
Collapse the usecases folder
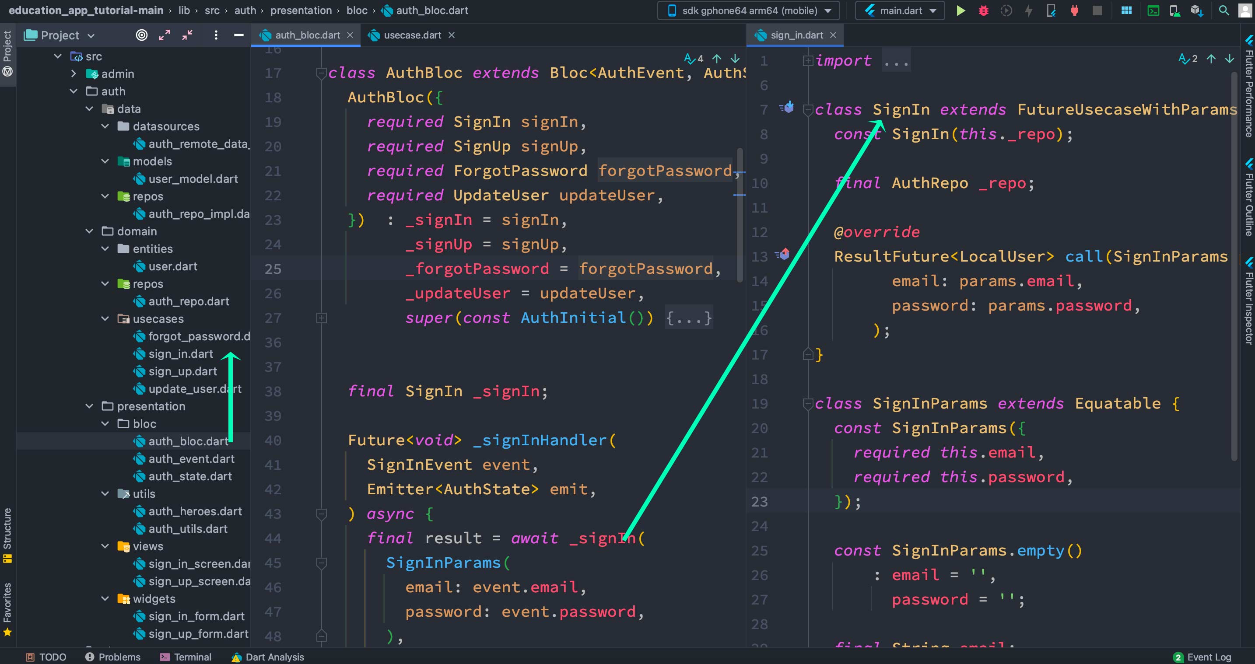(105, 318)
